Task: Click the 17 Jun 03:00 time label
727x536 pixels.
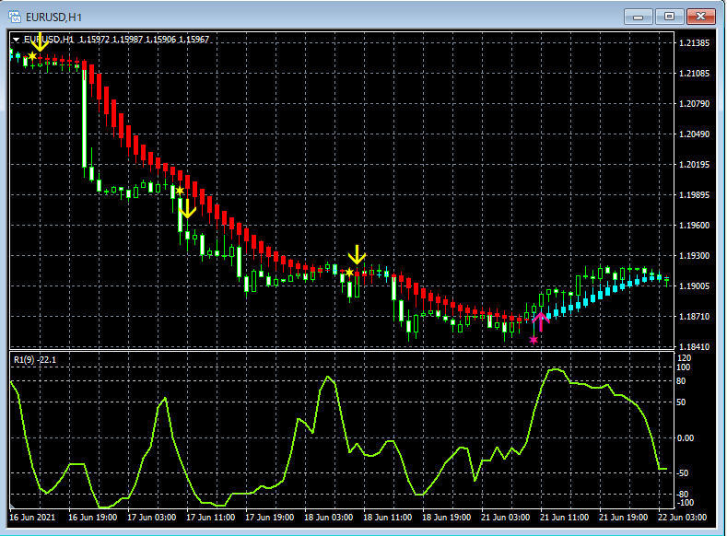Action: [x=152, y=517]
